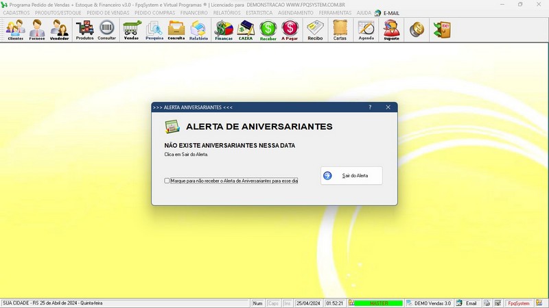Screen dimensions: 549x308
Task: Open the Consulta folder icon
Action: (x=176, y=30)
